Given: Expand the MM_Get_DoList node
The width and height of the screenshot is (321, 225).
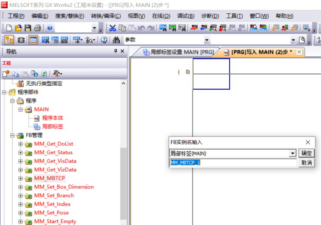Looking at the screenshot, I should [20, 144].
